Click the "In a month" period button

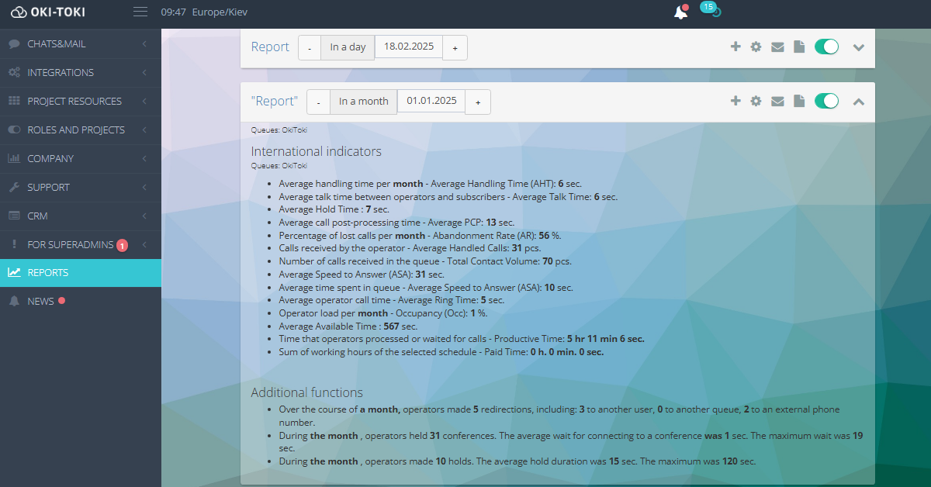(363, 102)
